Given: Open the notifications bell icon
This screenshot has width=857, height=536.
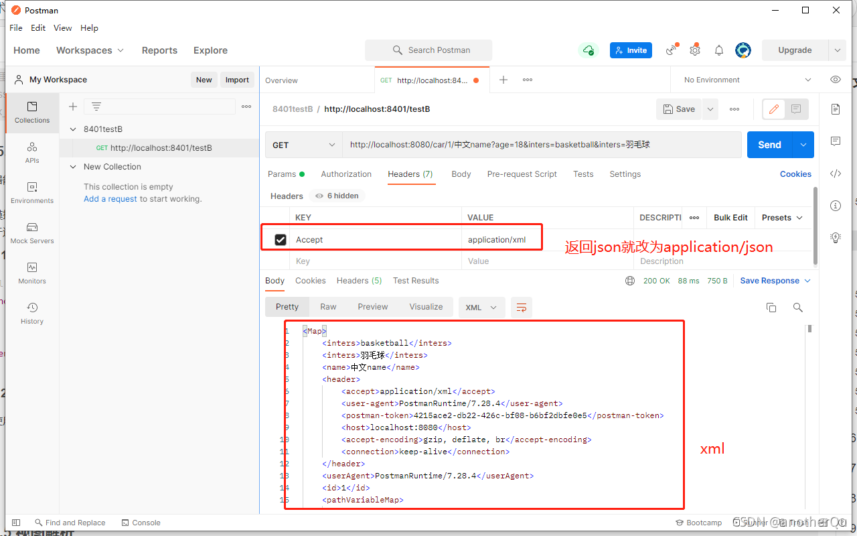Looking at the screenshot, I should 719,50.
